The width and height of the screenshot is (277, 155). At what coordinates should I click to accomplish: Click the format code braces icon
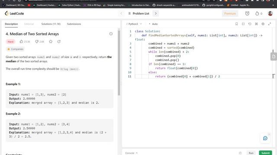tap(243, 24)
